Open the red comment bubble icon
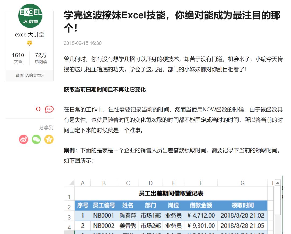The height and width of the screenshot is (234, 291). click(49, 109)
